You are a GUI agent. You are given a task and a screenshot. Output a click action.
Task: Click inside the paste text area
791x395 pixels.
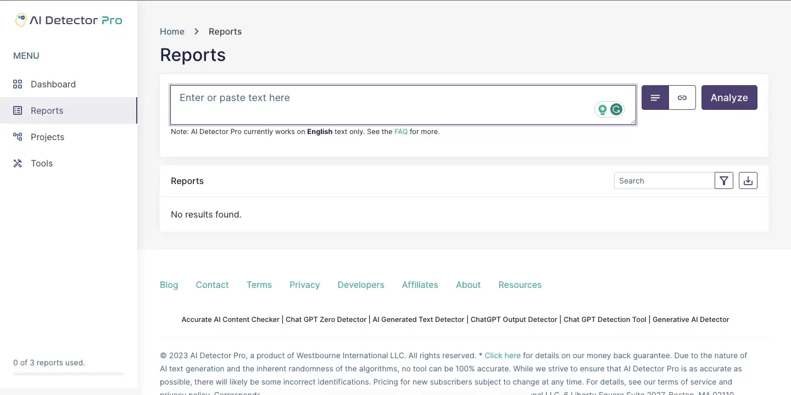click(385, 104)
